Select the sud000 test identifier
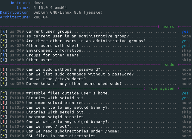The width and height of the screenshot is (192, 139). (17, 69)
